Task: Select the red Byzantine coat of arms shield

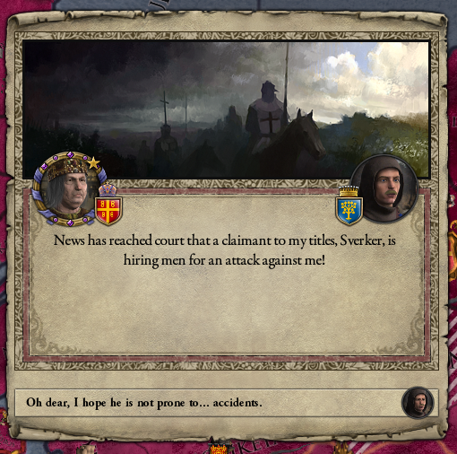Action: (108, 211)
